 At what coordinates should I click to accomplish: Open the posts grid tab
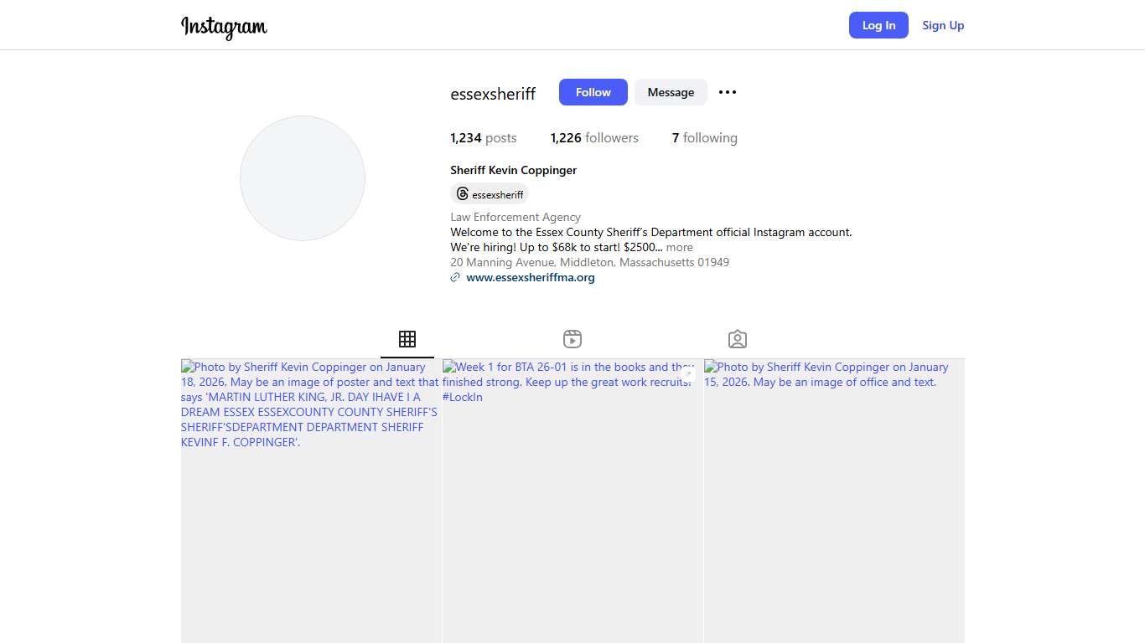[x=407, y=339]
